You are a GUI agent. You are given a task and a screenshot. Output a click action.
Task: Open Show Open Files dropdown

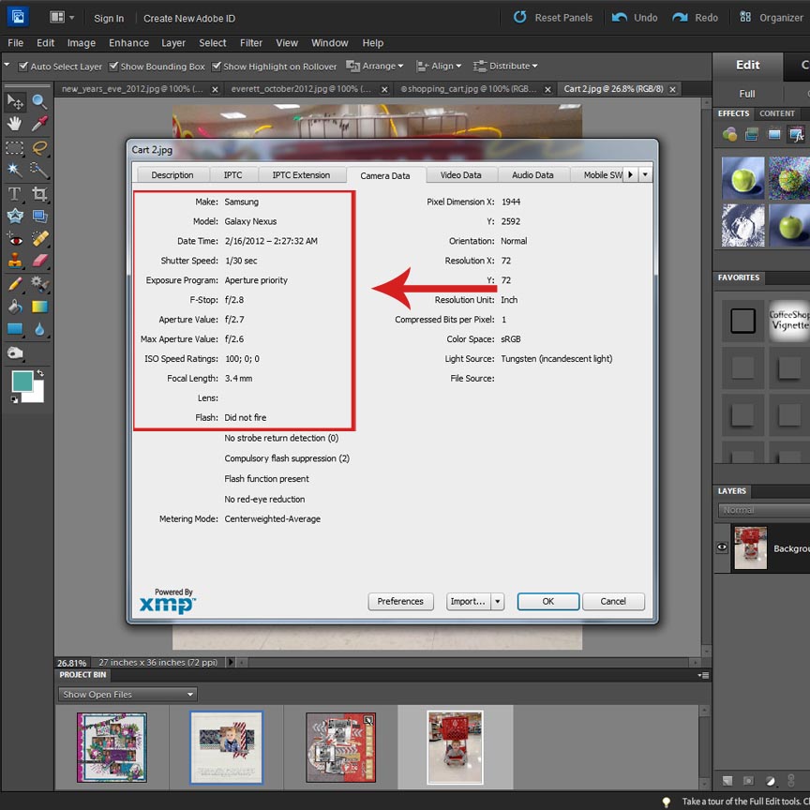point(127,695)
